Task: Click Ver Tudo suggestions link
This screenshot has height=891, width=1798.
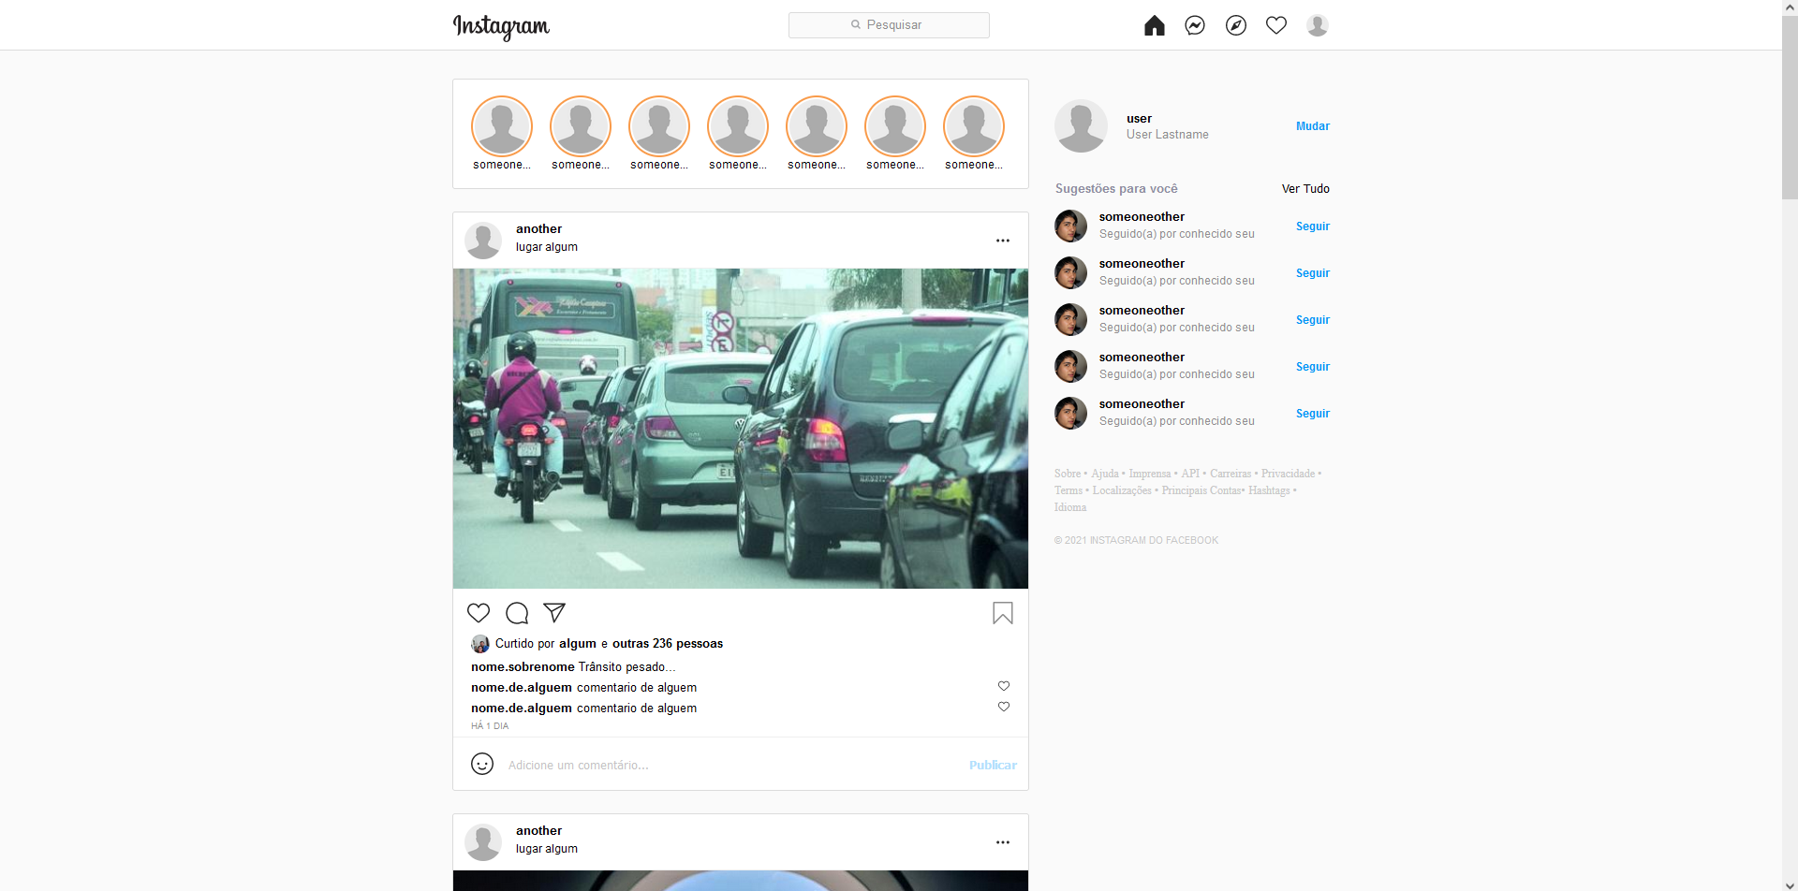Action: (1305, 189)
